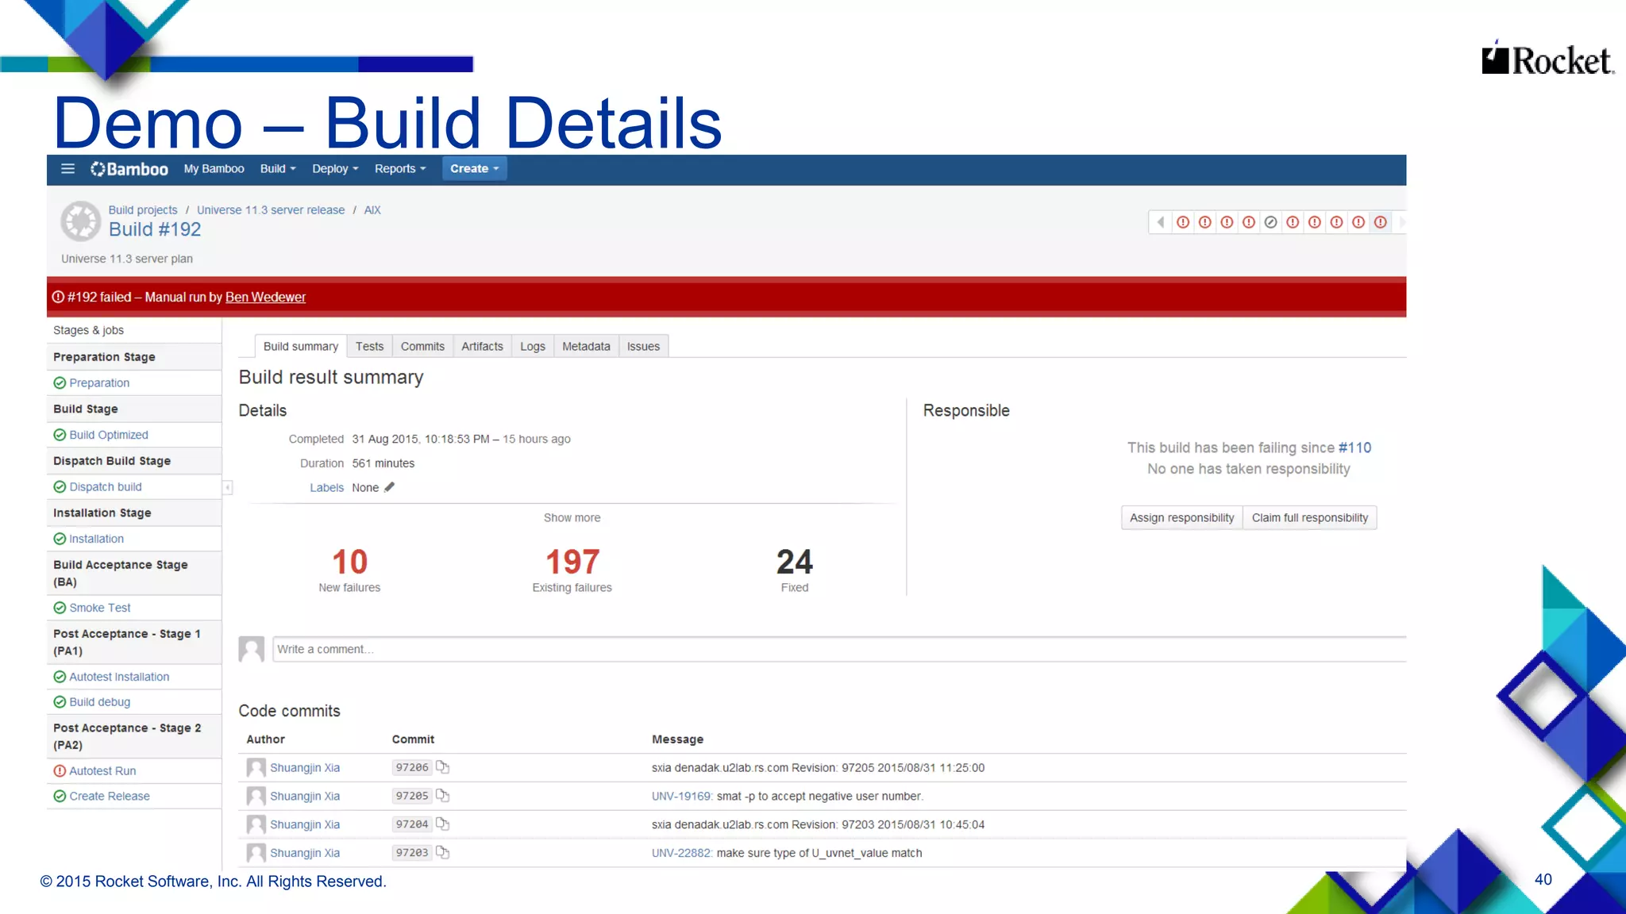Switch to the Build summary tab
Screen dimensions: 1626x914
tap(300, 347)
